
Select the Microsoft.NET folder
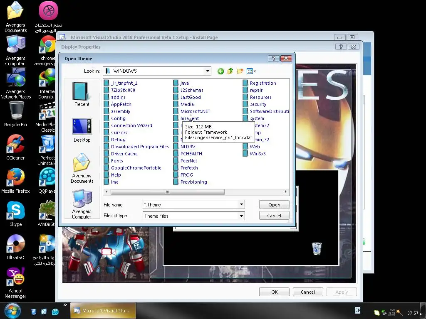192,111
